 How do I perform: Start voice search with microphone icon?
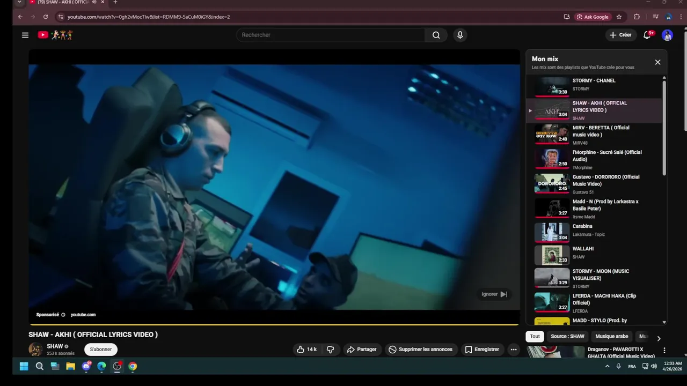click(460, 35)
